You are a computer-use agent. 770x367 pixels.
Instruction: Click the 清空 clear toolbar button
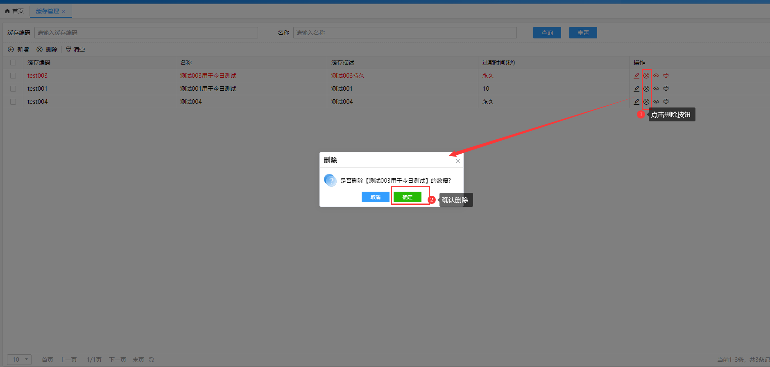click(x=75, y=49)
